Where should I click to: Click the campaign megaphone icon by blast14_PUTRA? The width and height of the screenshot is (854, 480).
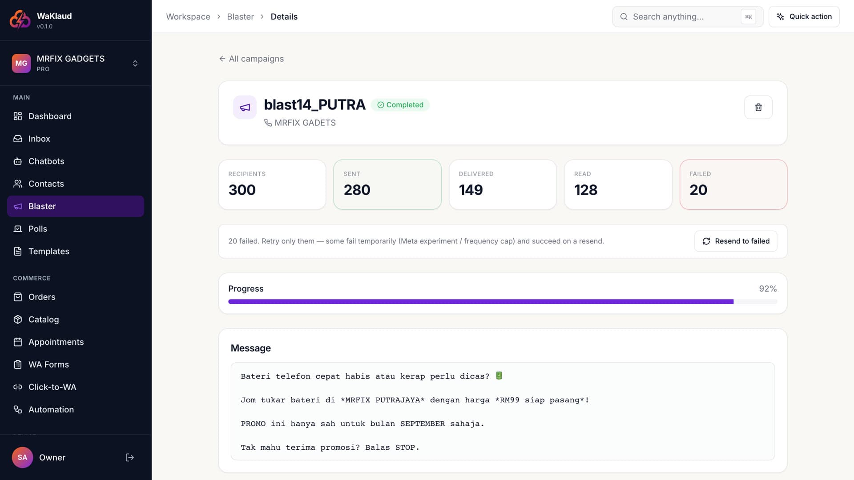click(245, 107)
